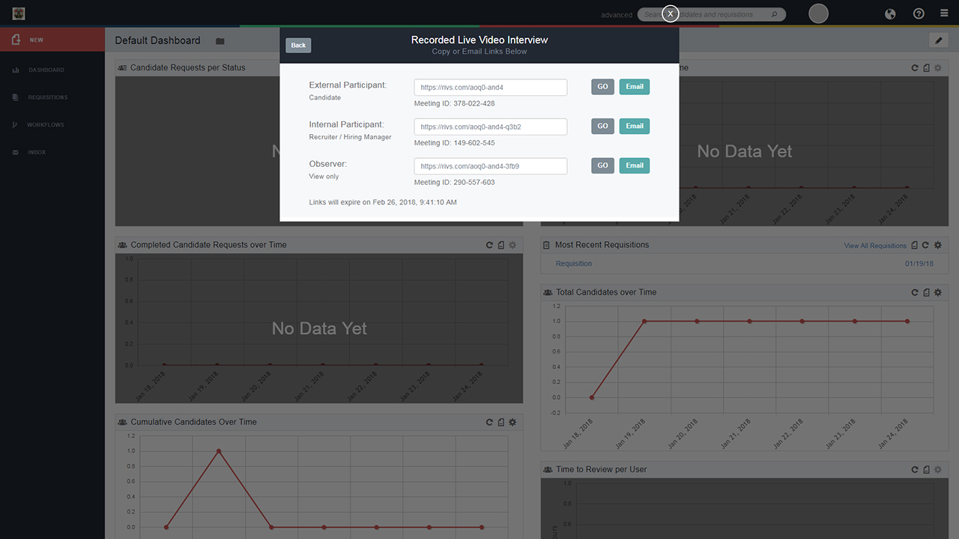Click the company logo in the top bar
The image size is (959, 539).
point(19,13)
